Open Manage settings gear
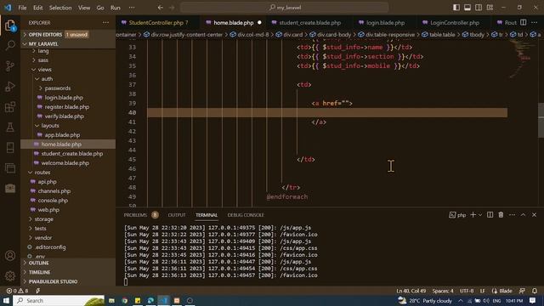This screenshot has width=544, height=306. coord(10,275)
